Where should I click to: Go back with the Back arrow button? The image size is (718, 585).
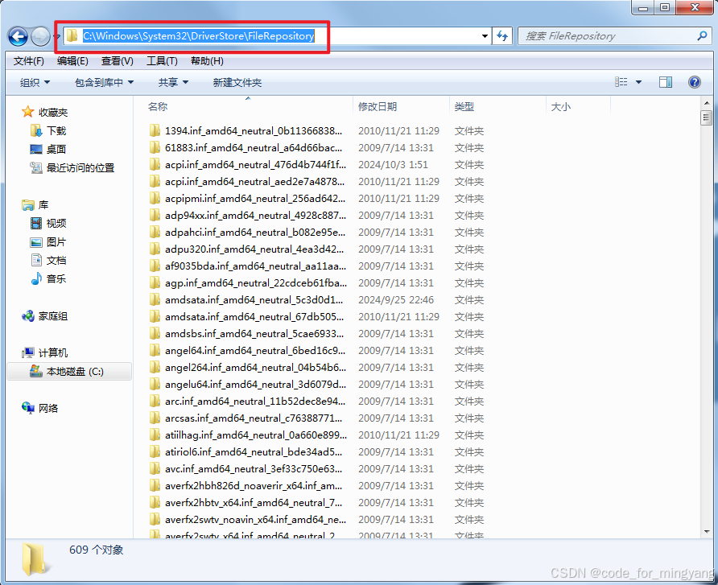pyautogui.click(x=18, y=37)
